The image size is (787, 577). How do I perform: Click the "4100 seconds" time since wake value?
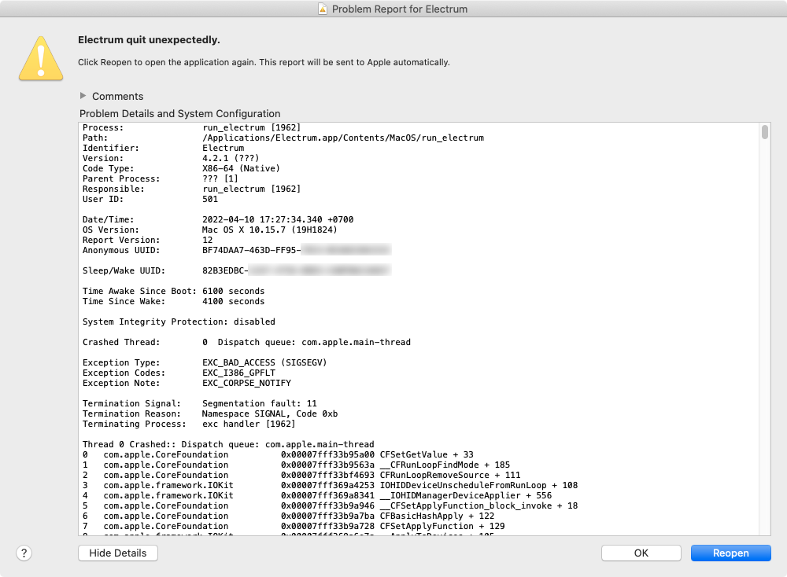(234, 301)
